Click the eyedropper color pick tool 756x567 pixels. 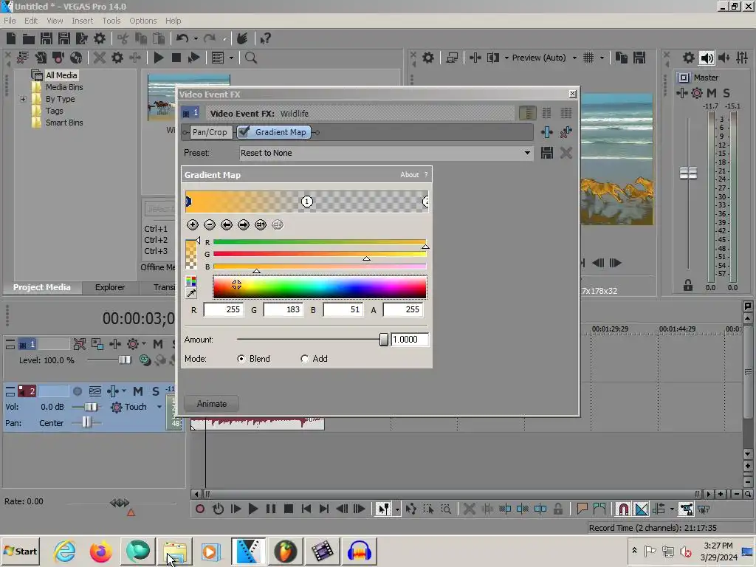coord(191,293)
